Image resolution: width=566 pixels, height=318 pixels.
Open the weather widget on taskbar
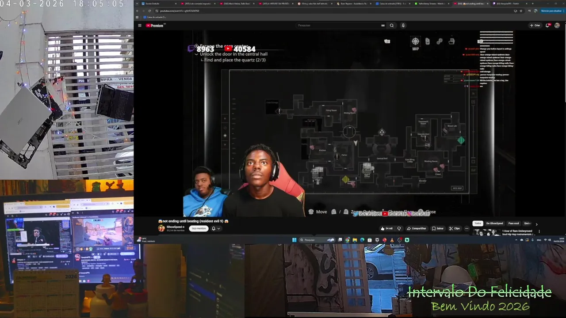coord(146,240)
